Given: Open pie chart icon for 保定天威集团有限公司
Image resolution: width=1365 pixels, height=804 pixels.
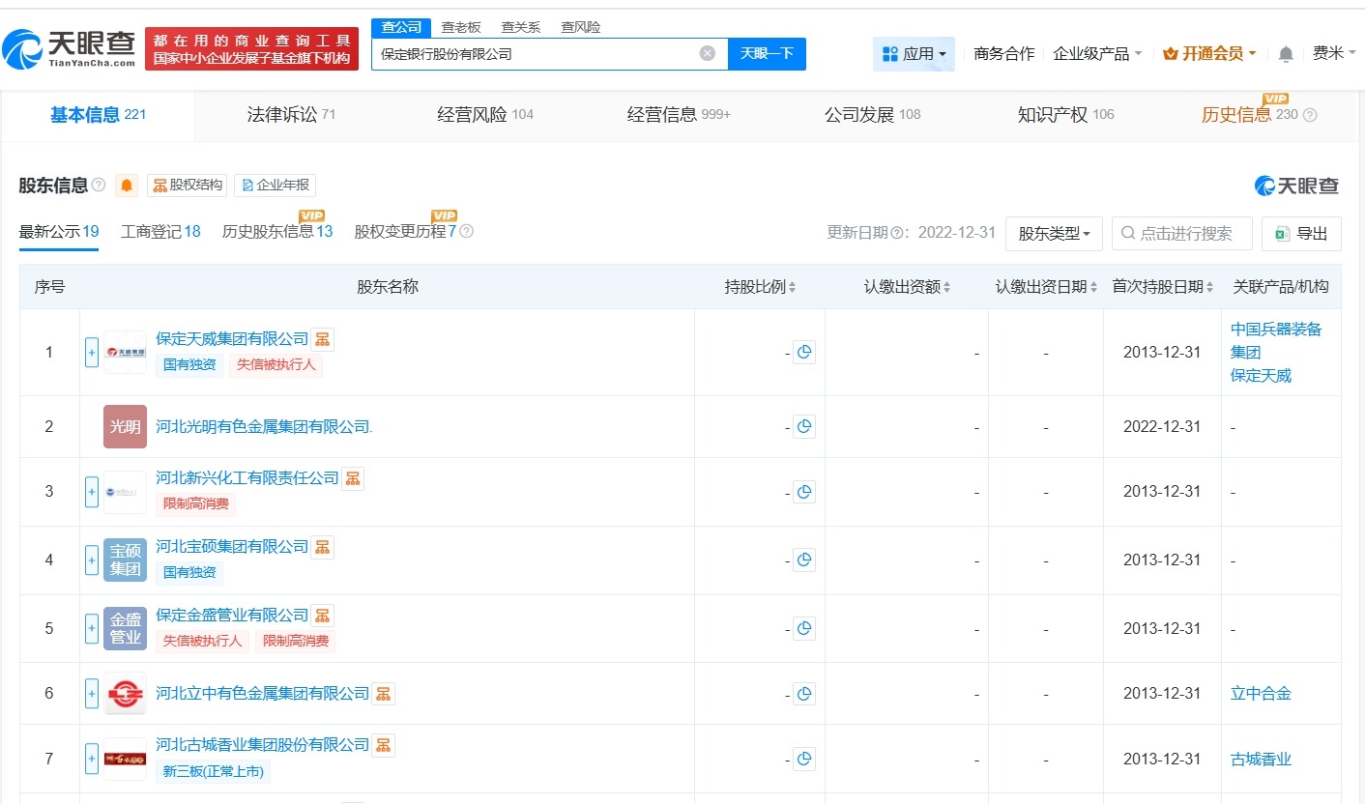Looking at the screenshot, I should 804,353.
